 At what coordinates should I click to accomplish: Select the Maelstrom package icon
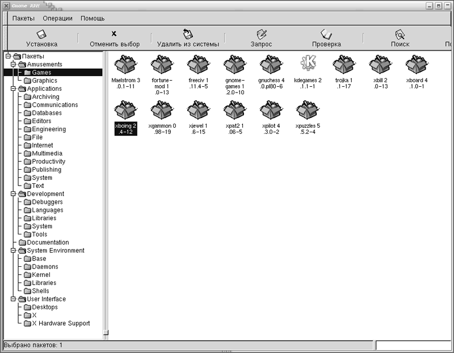(126, 65)
